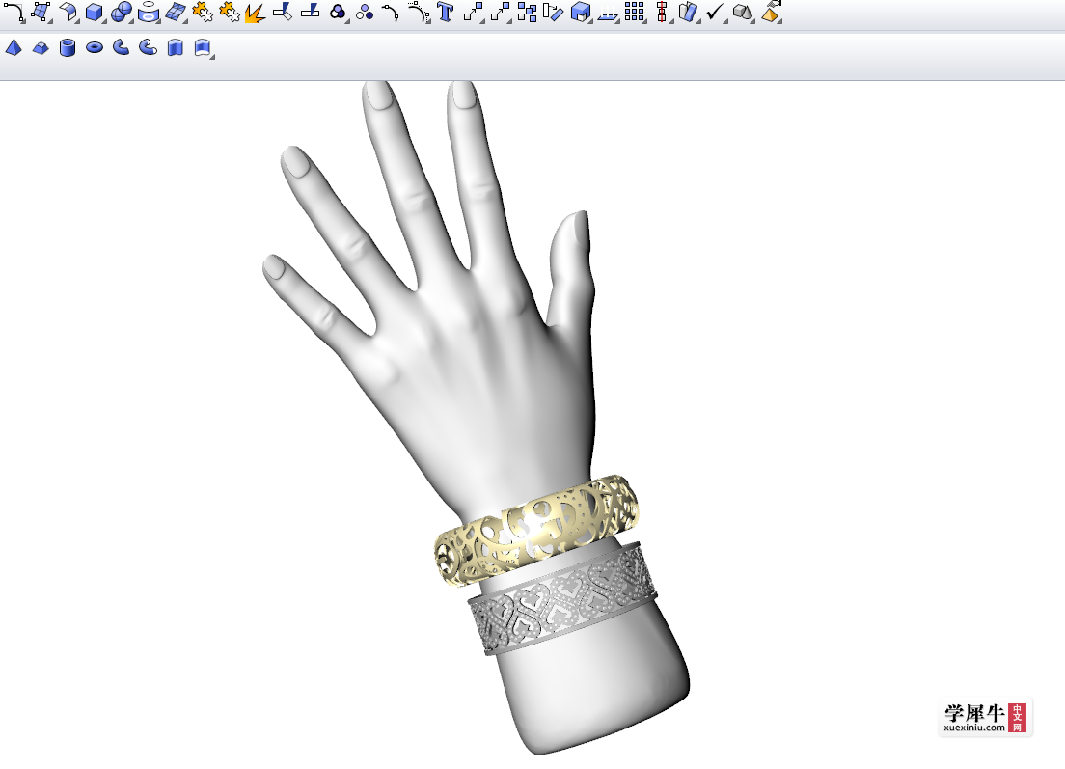1065x769 pixels.
Task: Click the Boolean union spheres icon
Action: click(121, 12)
